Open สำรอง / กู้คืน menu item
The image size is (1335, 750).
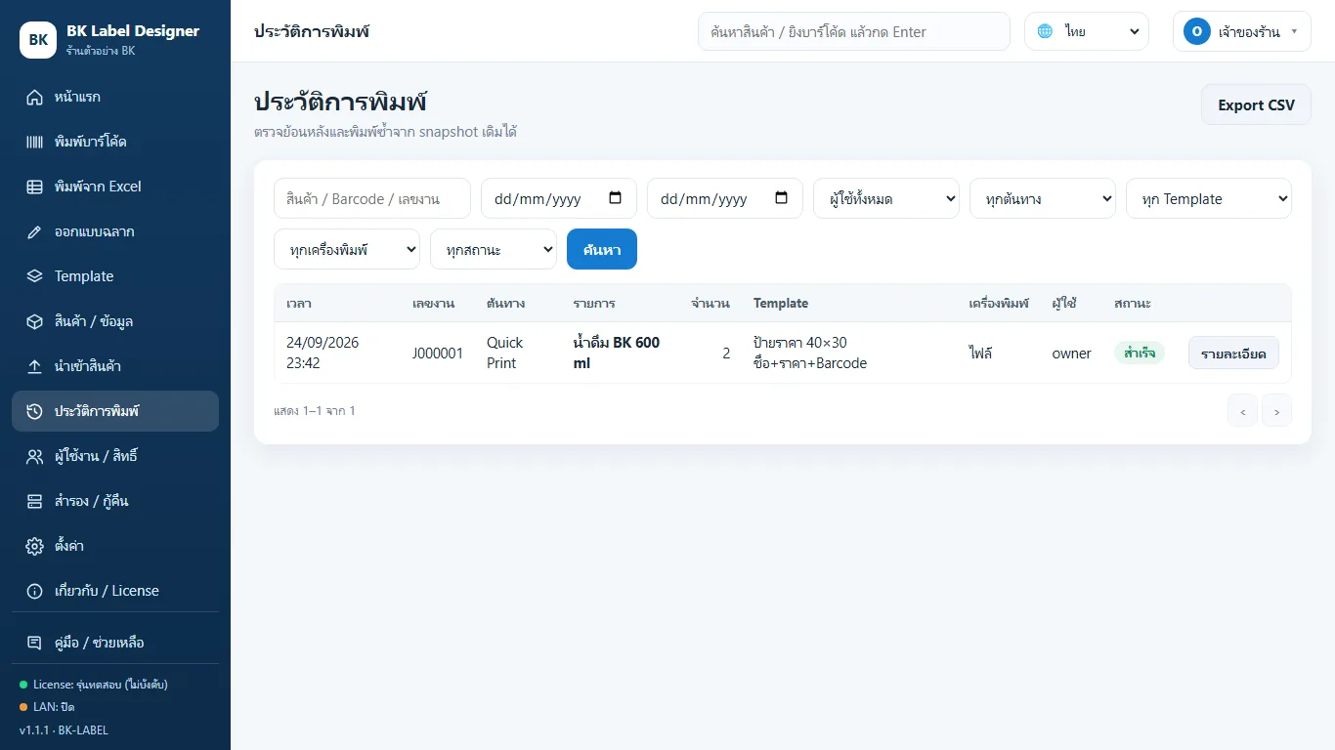(x=115, y=501)
